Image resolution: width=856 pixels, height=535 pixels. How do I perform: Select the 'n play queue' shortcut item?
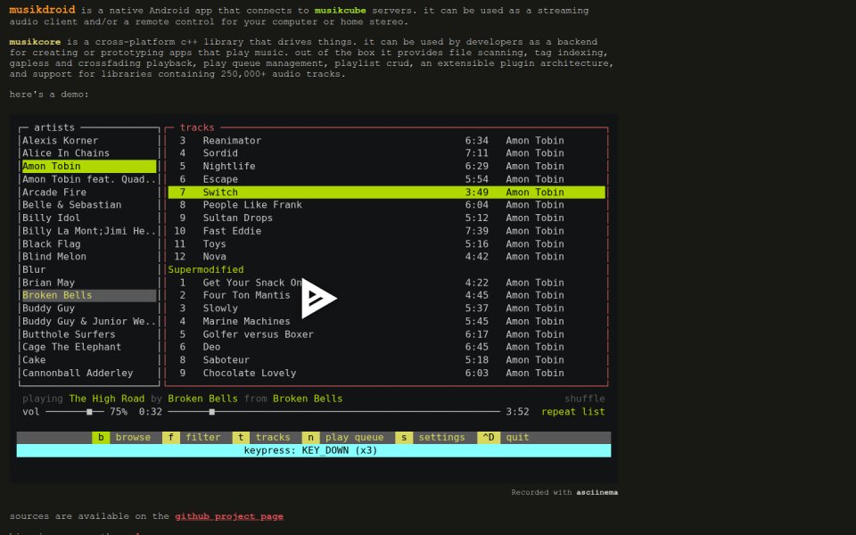[x=342, y=437]
